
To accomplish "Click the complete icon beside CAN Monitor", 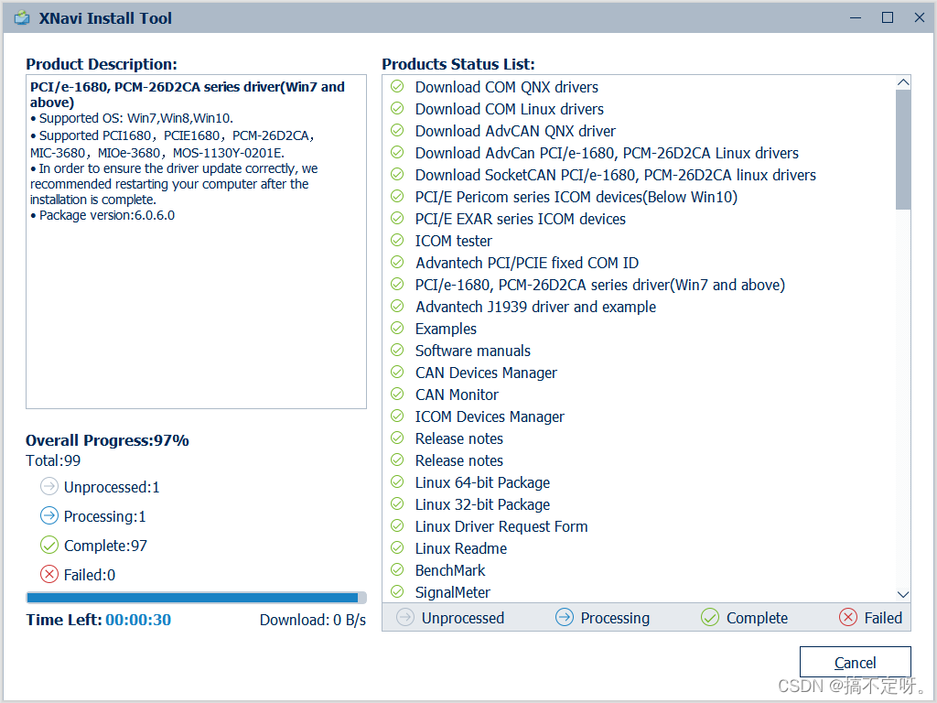I will (x=397, y=394).
